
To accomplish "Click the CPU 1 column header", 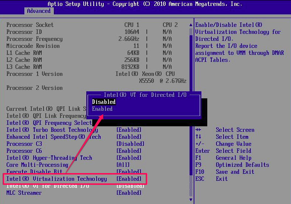I will pyautogui.click(x=132, y=25).
